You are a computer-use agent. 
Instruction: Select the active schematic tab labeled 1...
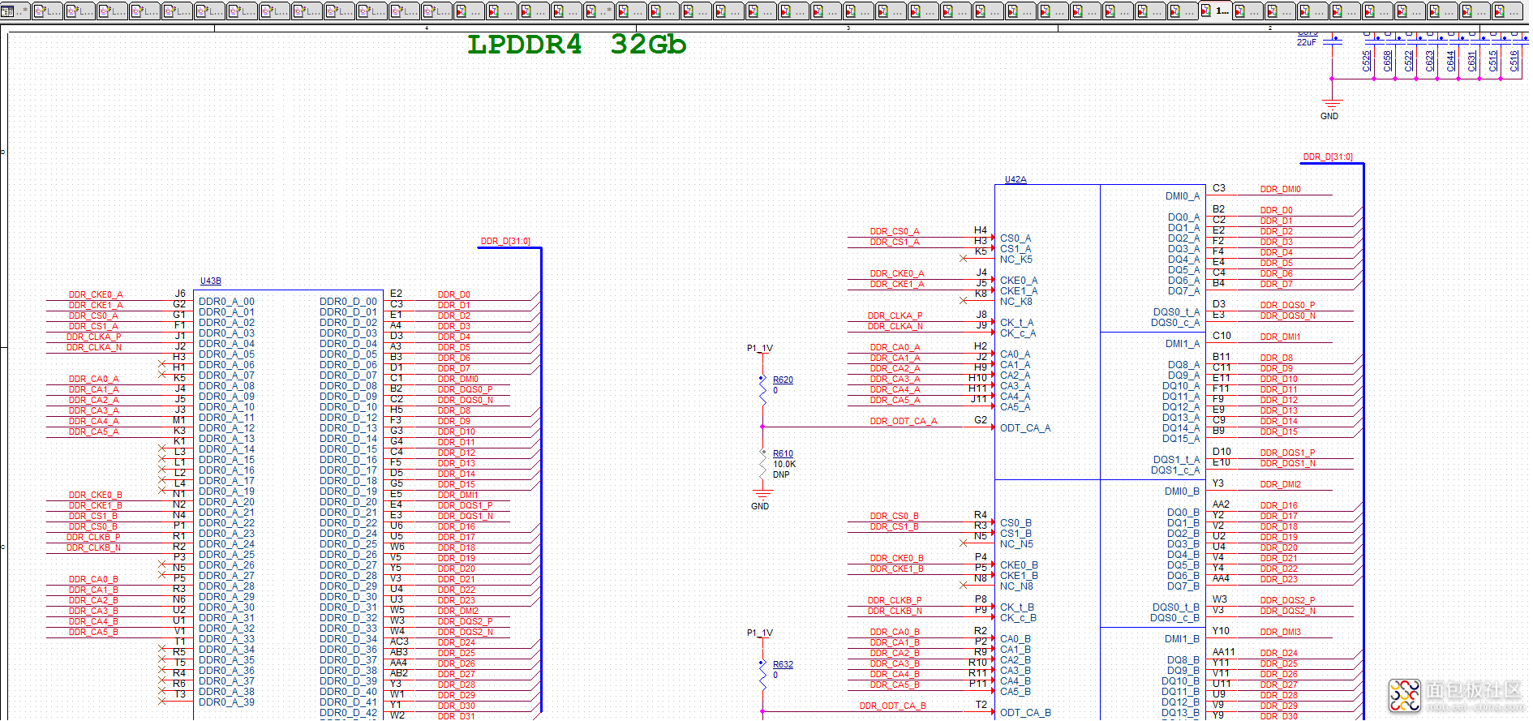(1214, 11)
